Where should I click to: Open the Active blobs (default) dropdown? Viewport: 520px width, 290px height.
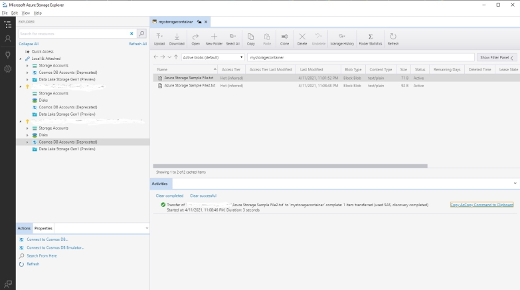pos(213,57)
